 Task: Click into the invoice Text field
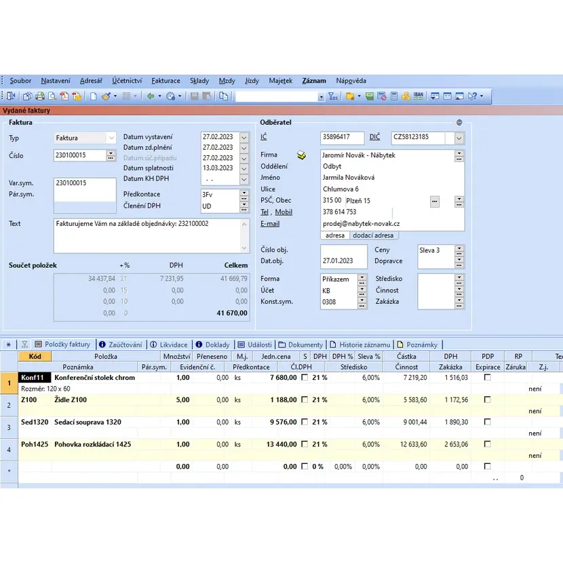point(149,235)
